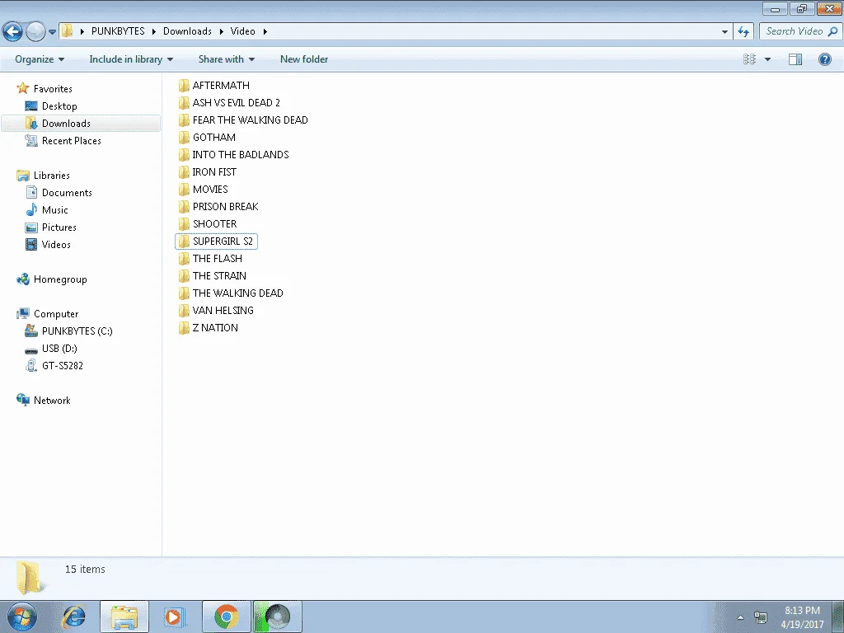The height and width of the screenshot is (633, 844).
Task: Select INTO THE BADLANDS folder icon
Action: (x=184, y=154)
